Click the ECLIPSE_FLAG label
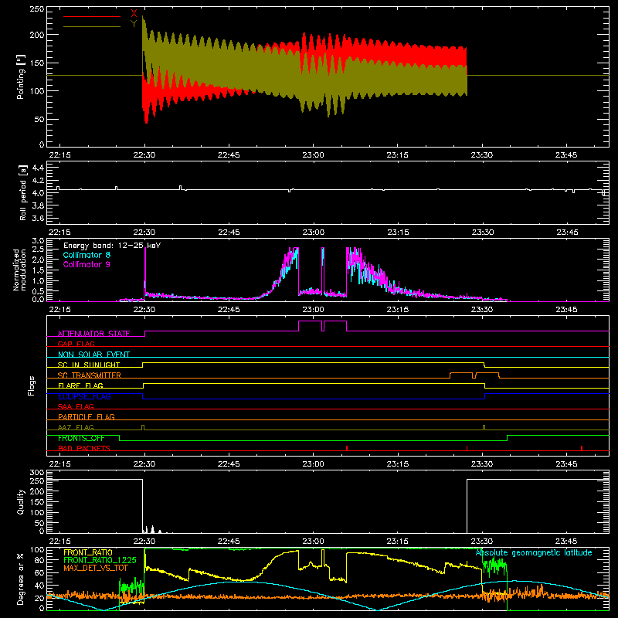Viewport: 618px width, 618px height. click(84, 396)
